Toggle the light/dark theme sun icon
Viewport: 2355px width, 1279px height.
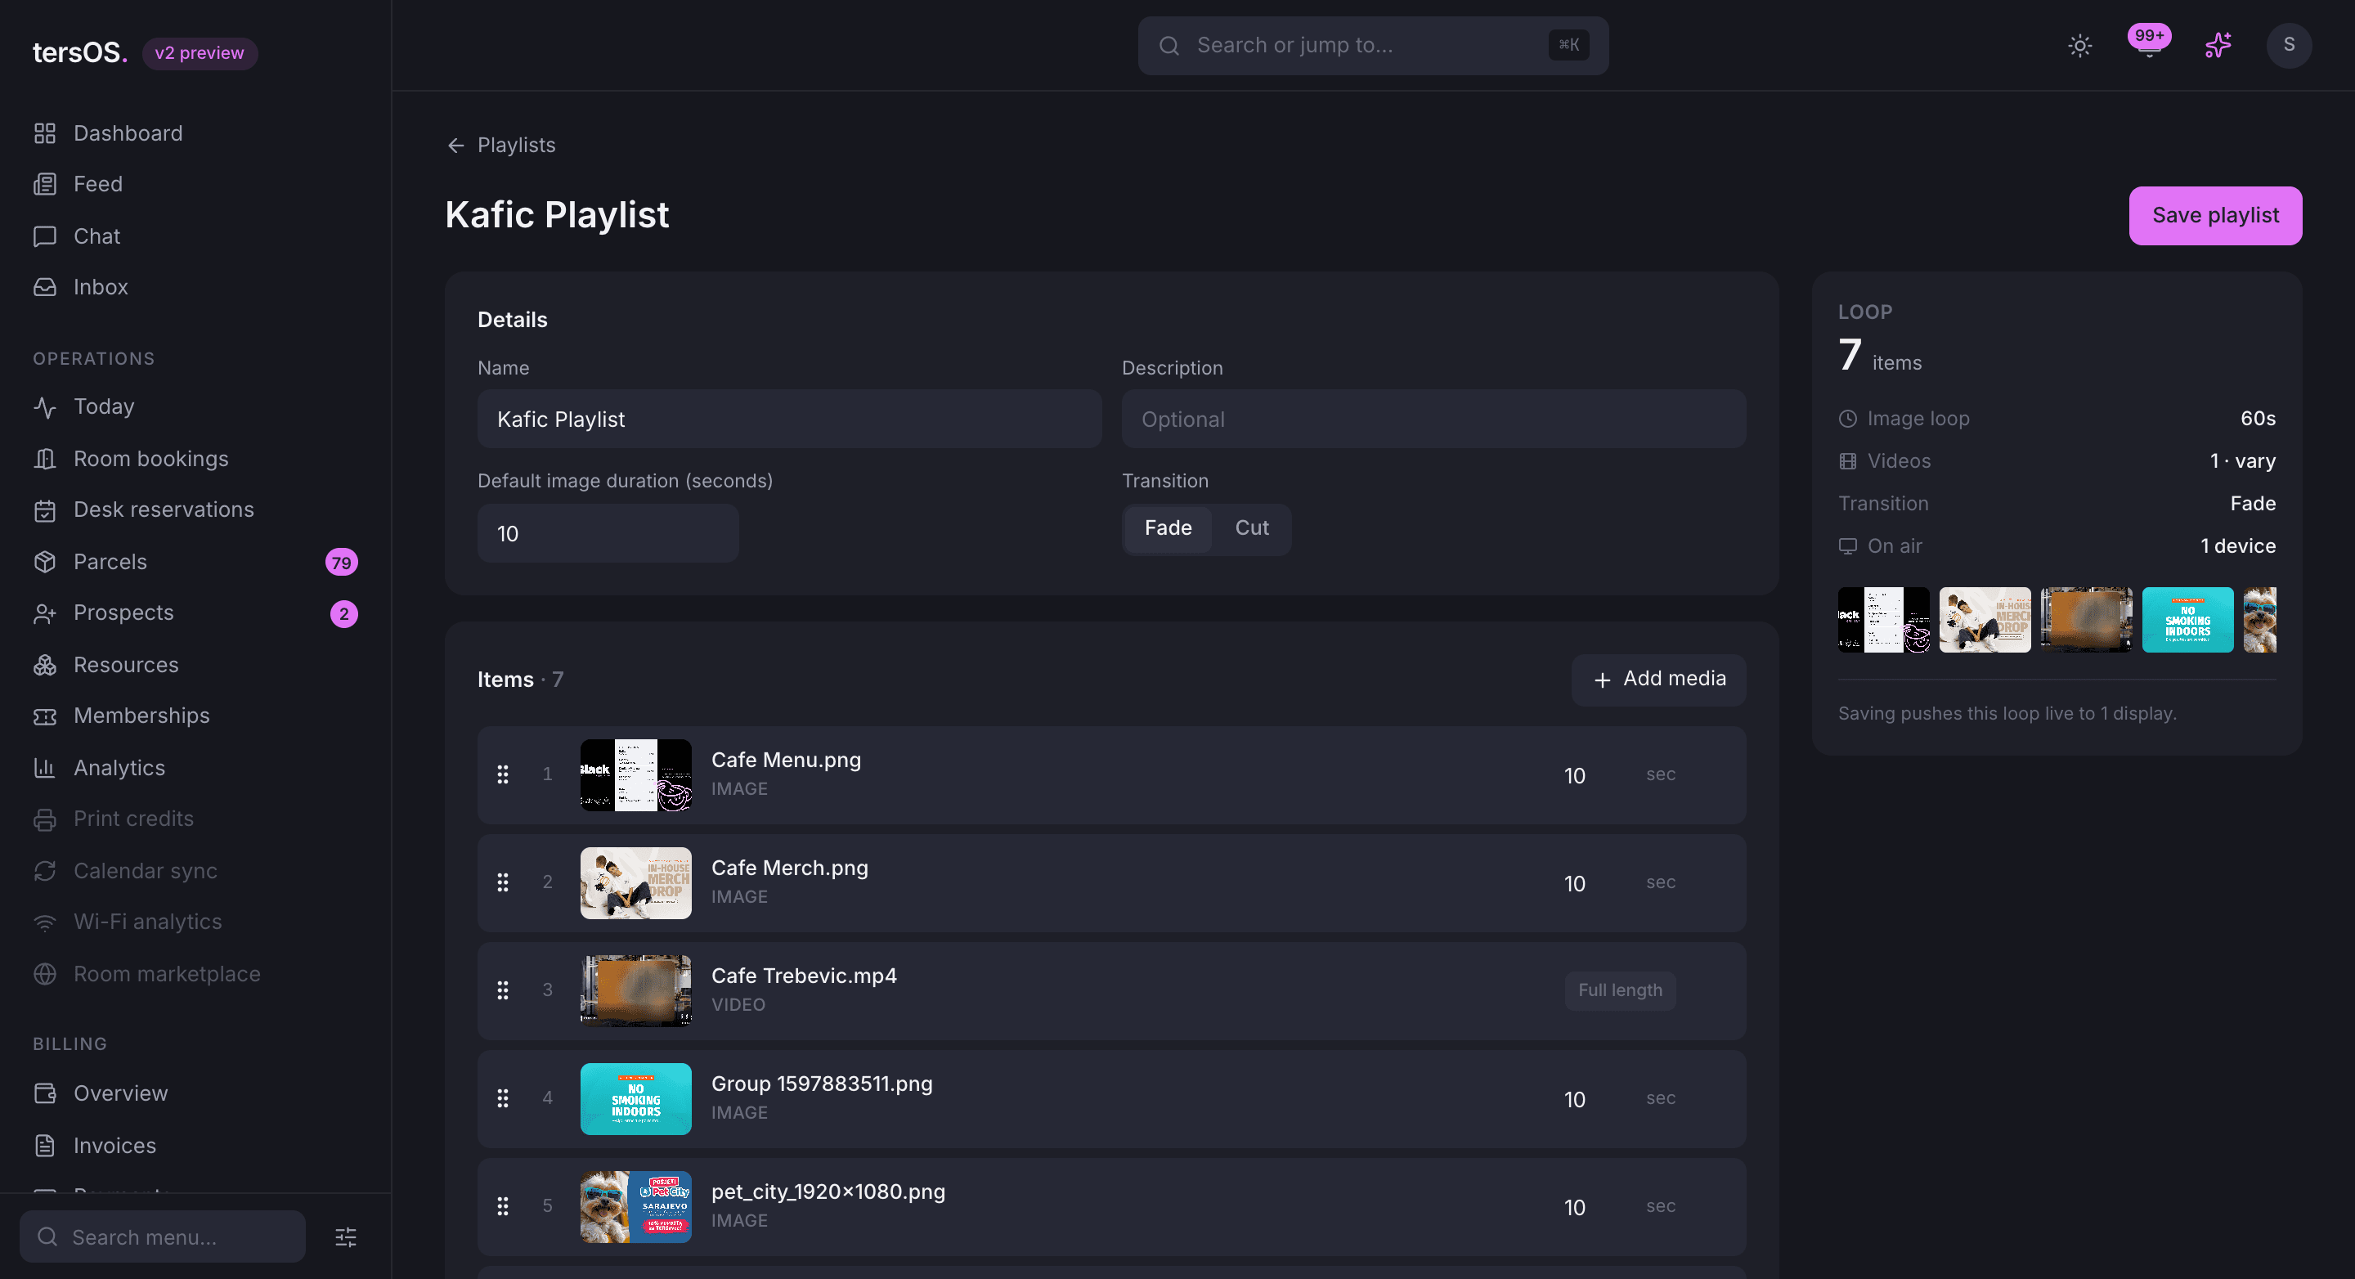(x=2079, y=45)
